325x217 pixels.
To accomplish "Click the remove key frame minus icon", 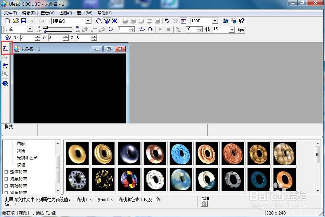I will coord(94,29).
